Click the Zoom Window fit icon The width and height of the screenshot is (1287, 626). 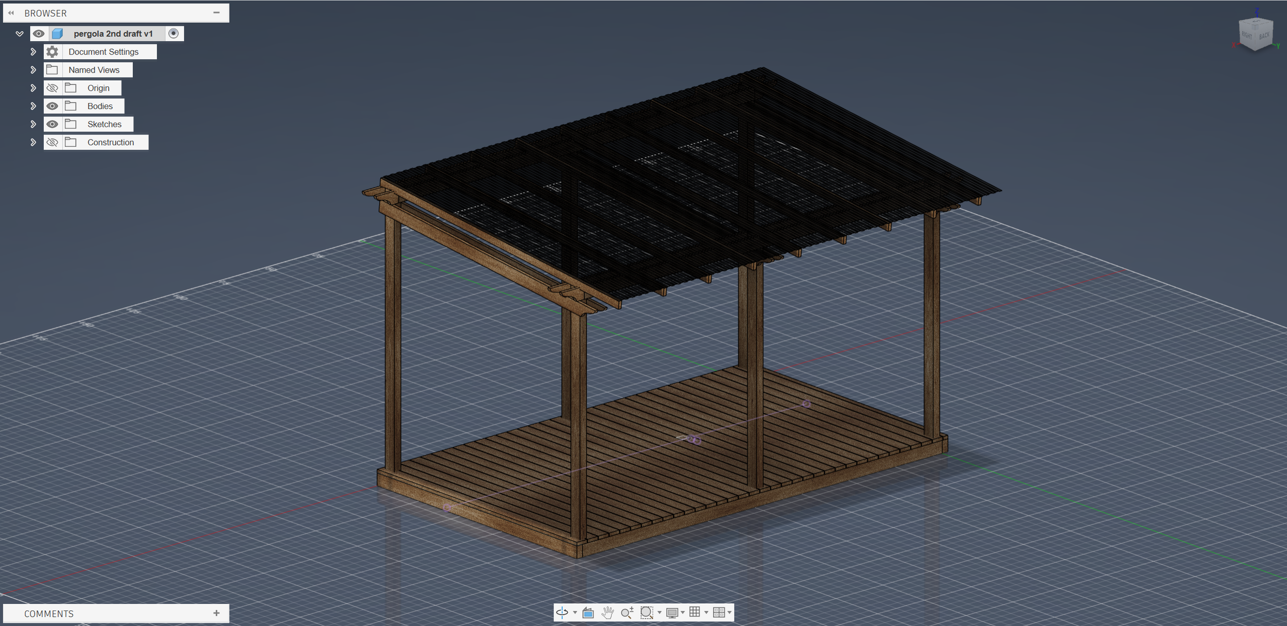tap(647, 613)
